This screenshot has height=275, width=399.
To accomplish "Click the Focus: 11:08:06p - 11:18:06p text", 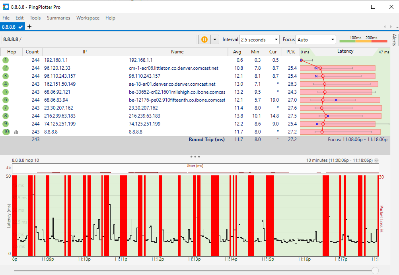I will click(x=358, y=139).
